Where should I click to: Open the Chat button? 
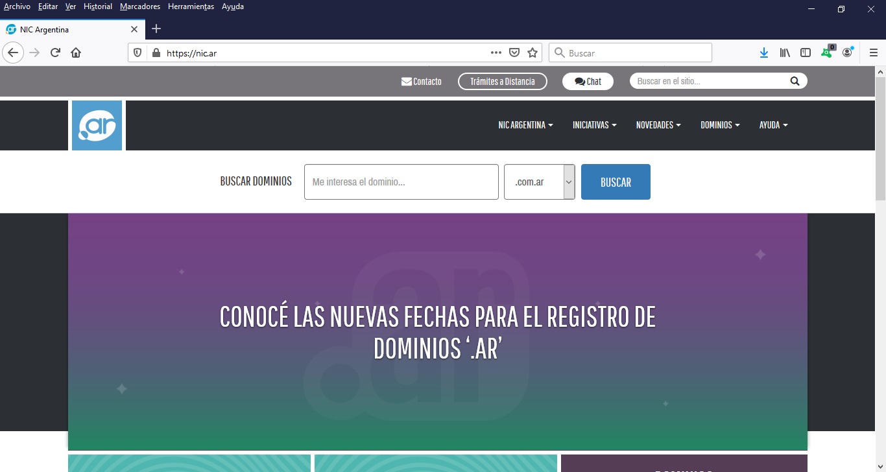click(x=588, y=81)
